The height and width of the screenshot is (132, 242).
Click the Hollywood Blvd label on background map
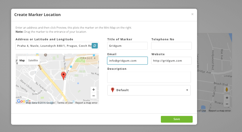pyautogui.click(x=213, y=60)
